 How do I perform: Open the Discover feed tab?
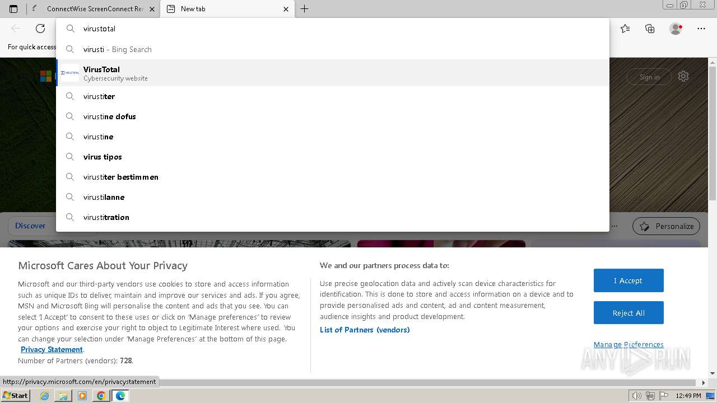[x=30, y=226]
